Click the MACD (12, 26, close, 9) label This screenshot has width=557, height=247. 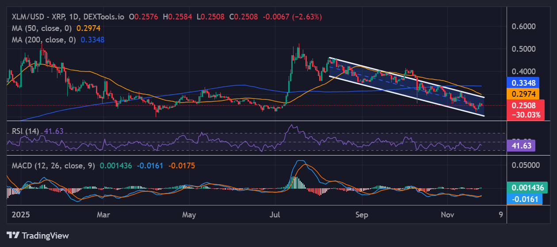click(53, 166)
